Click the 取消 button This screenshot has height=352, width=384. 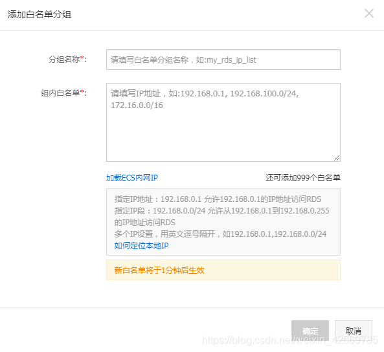[354, 331]
